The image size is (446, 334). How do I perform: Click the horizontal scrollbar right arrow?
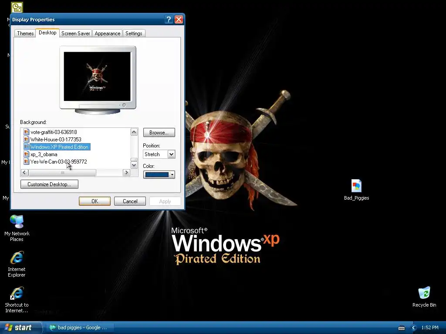(126, 172)
